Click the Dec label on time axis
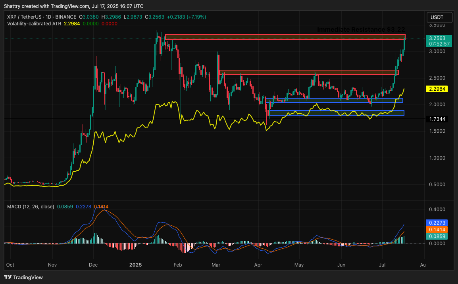458x284 pixels. pos(93,264)
